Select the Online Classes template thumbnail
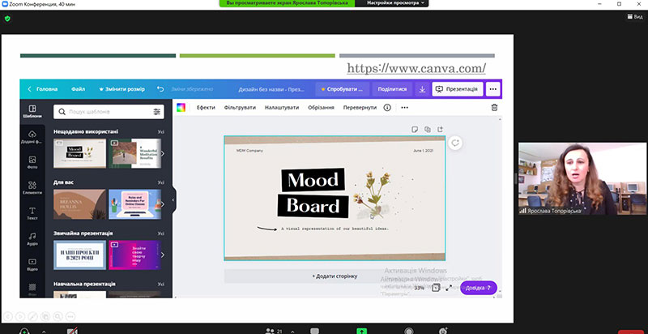 134,204
